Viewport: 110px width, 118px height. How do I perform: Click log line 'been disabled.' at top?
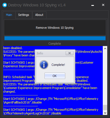[13, 48]
